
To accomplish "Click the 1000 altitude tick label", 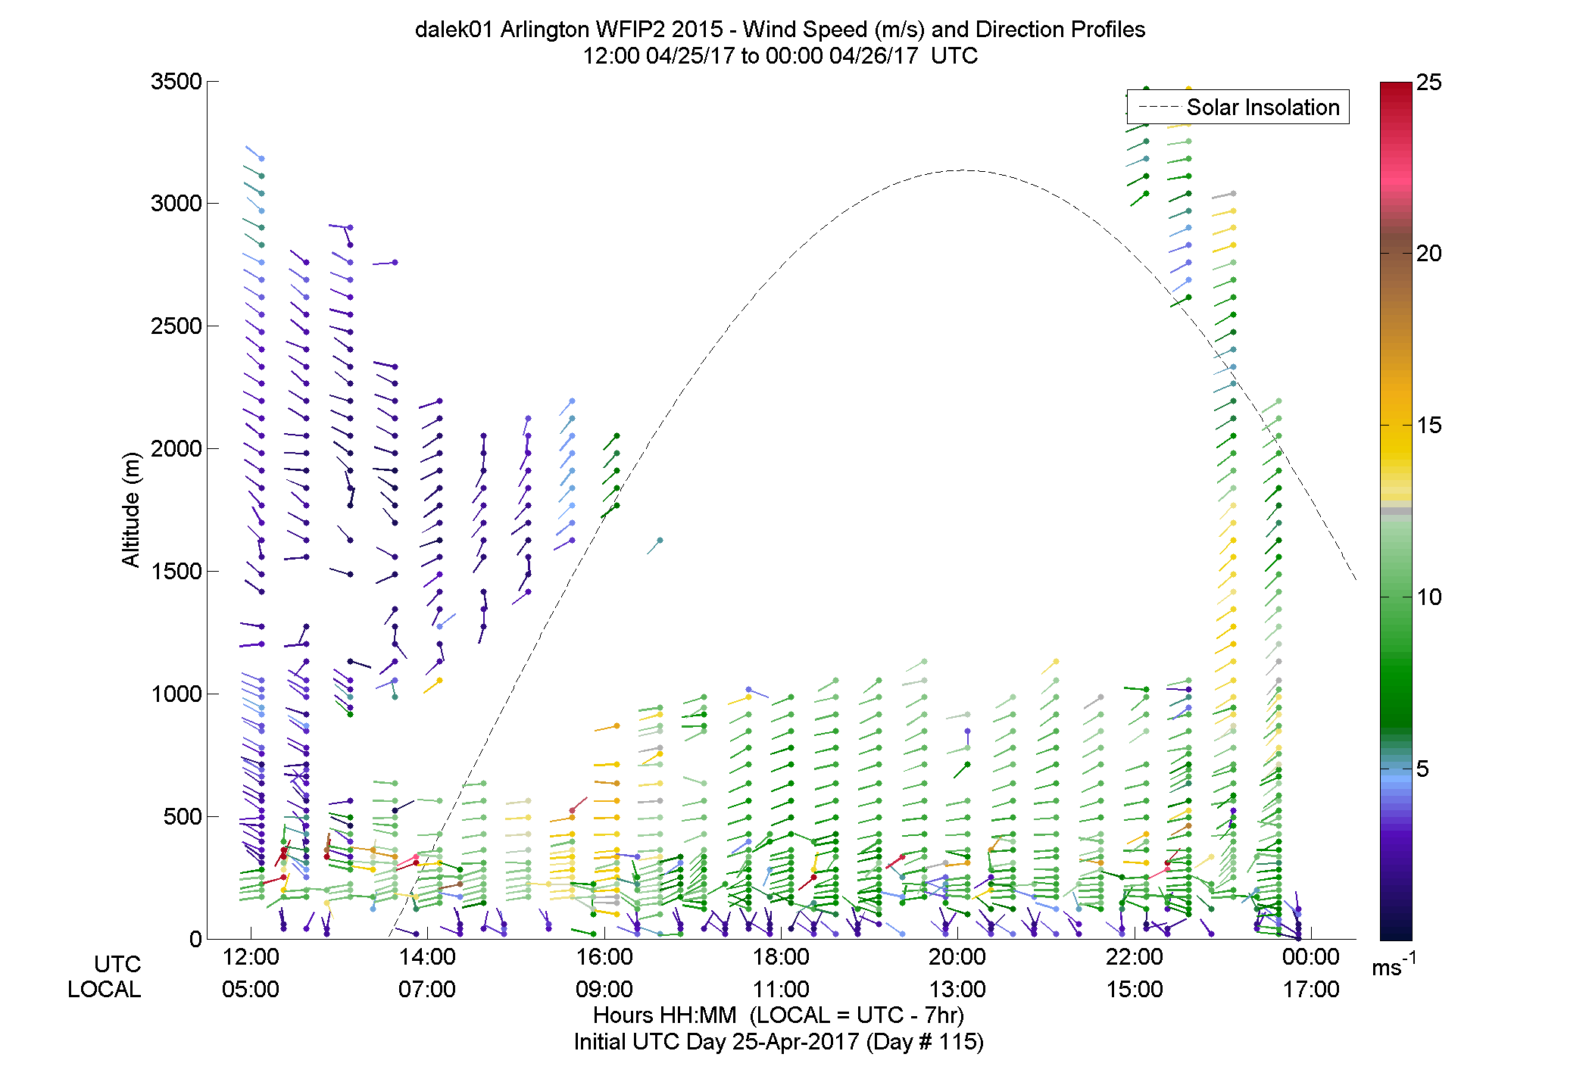I will (176, 694).
